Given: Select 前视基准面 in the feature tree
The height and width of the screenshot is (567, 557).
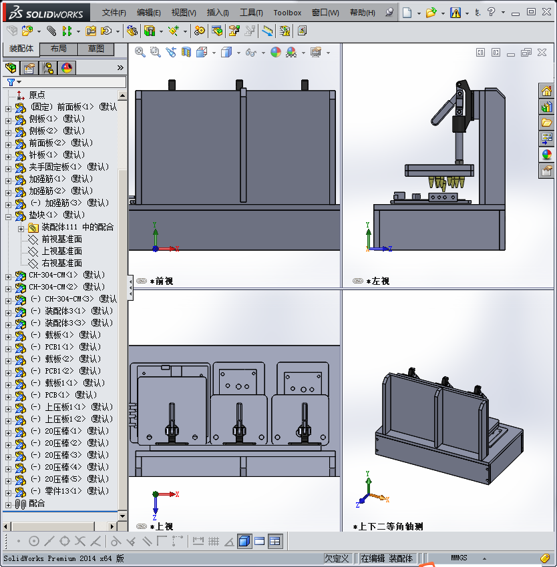Looking at the screenshot, I should 61,239.
